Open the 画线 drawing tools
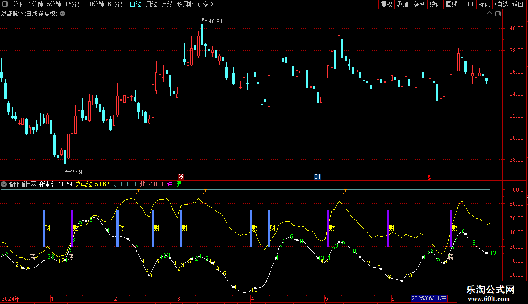This screenshot has width=528, height=304. (451, 4)
